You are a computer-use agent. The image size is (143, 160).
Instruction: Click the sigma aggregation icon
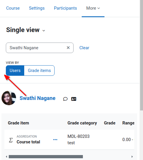click(11, 140)
